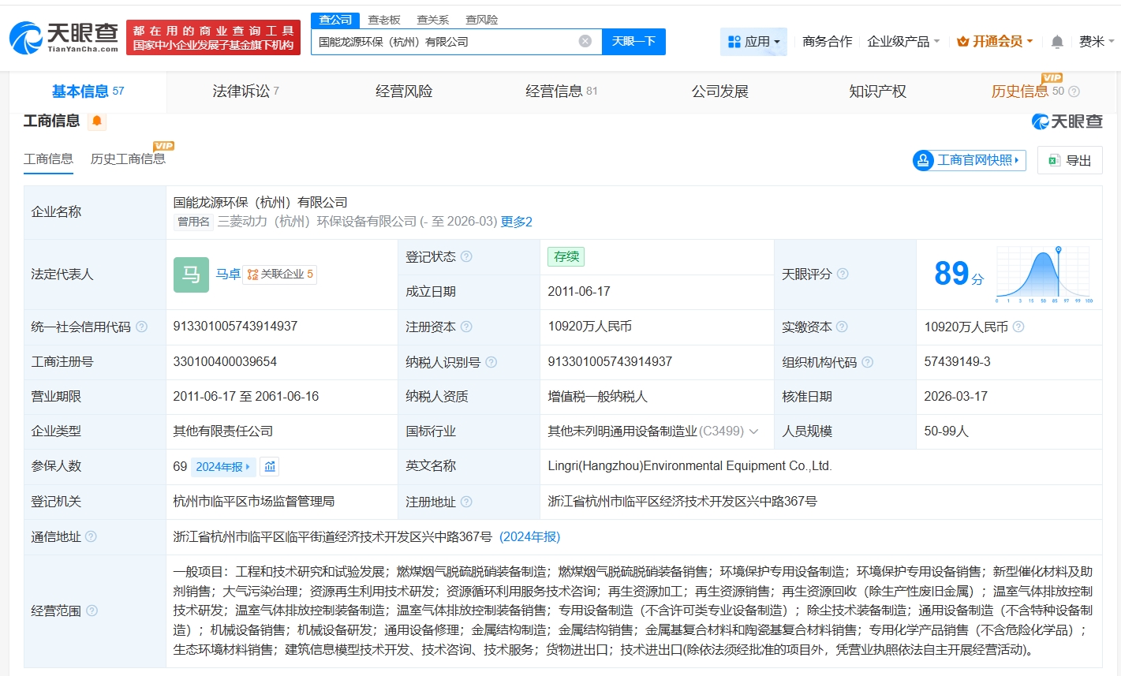Viewport: 1121px width, 676px height.
Task: Open notifications bell in top bar
Action: pyautogui.click(x=1057, y=42)
